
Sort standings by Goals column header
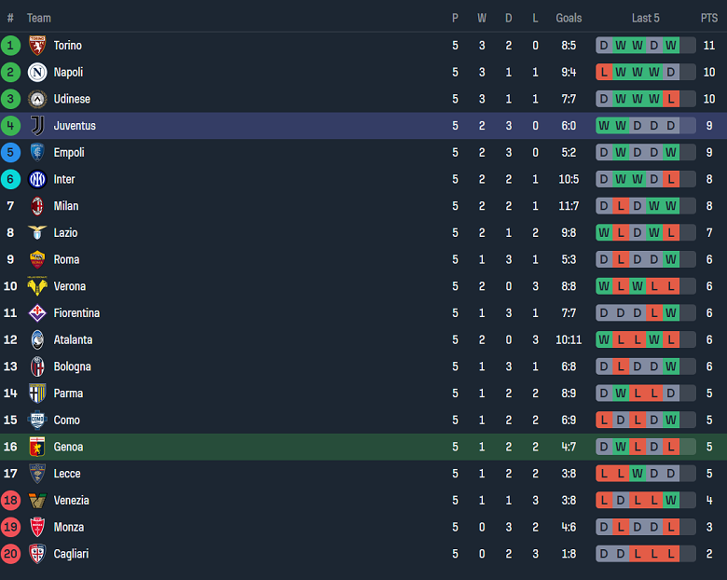[569, 18]
